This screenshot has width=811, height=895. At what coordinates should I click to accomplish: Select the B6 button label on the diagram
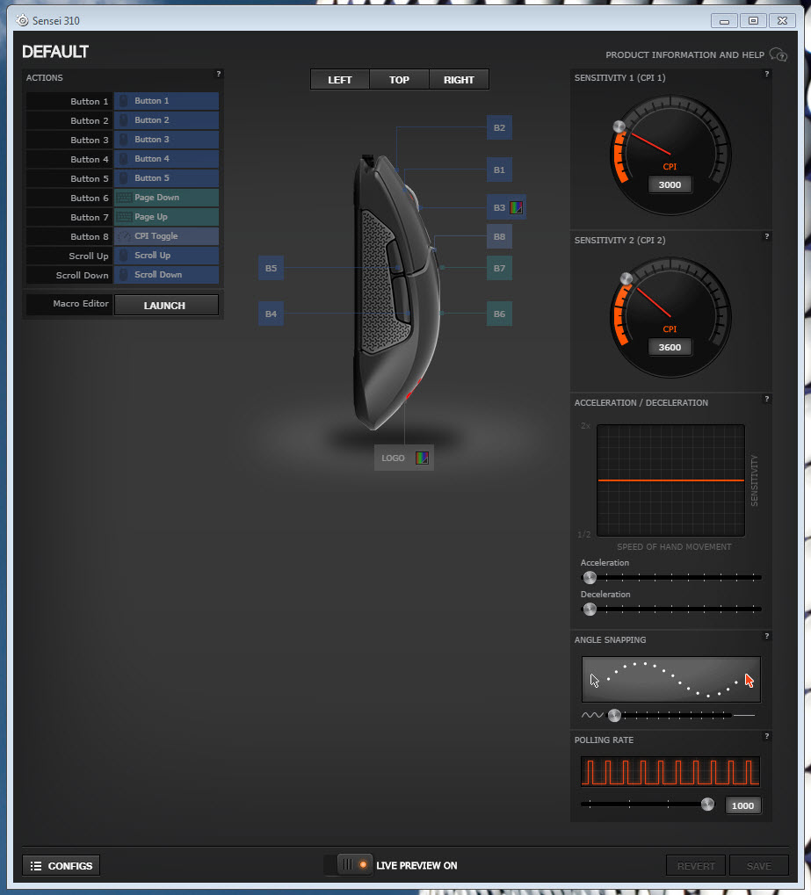(499, 314)
